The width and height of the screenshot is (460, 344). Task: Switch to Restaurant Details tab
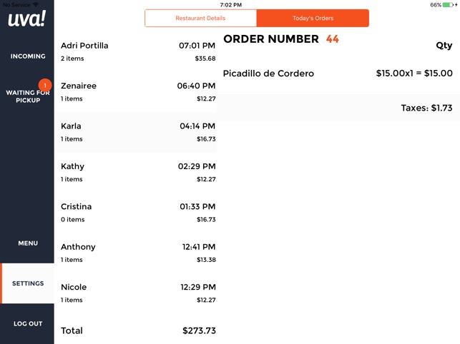click(200, 18)
